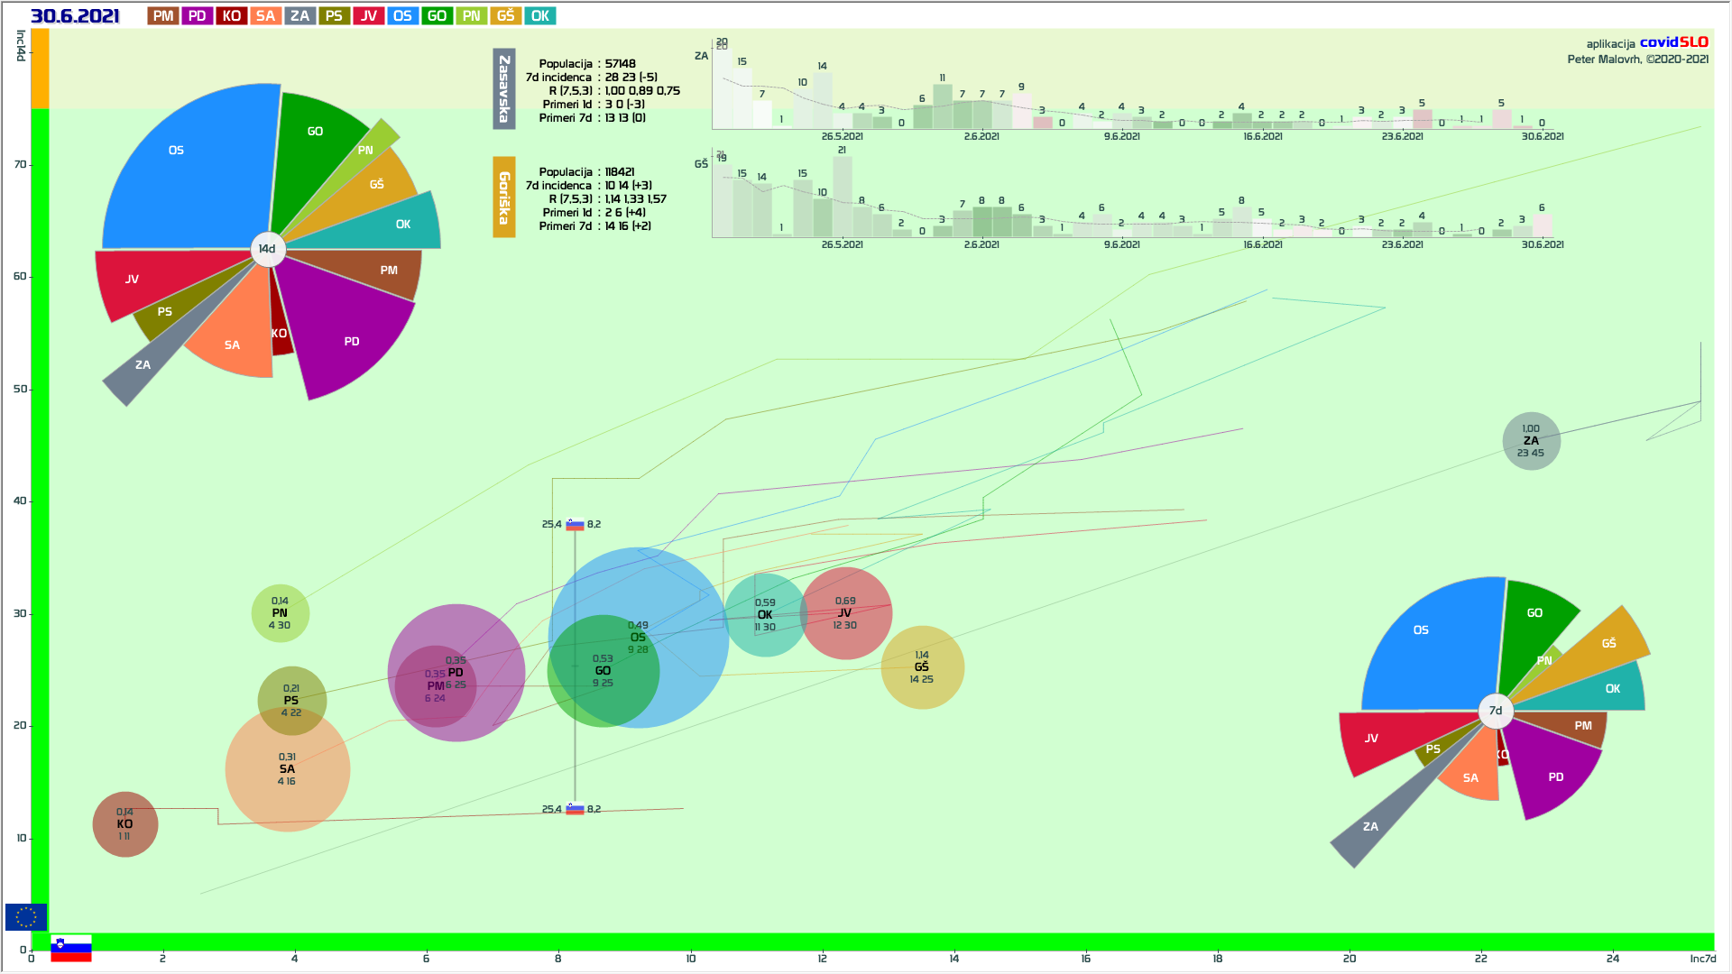The height and width of the screenshot is (974, 1732).
Task: Click the Slovenia flag on the x-axis
Action: [x=71, y=948]
